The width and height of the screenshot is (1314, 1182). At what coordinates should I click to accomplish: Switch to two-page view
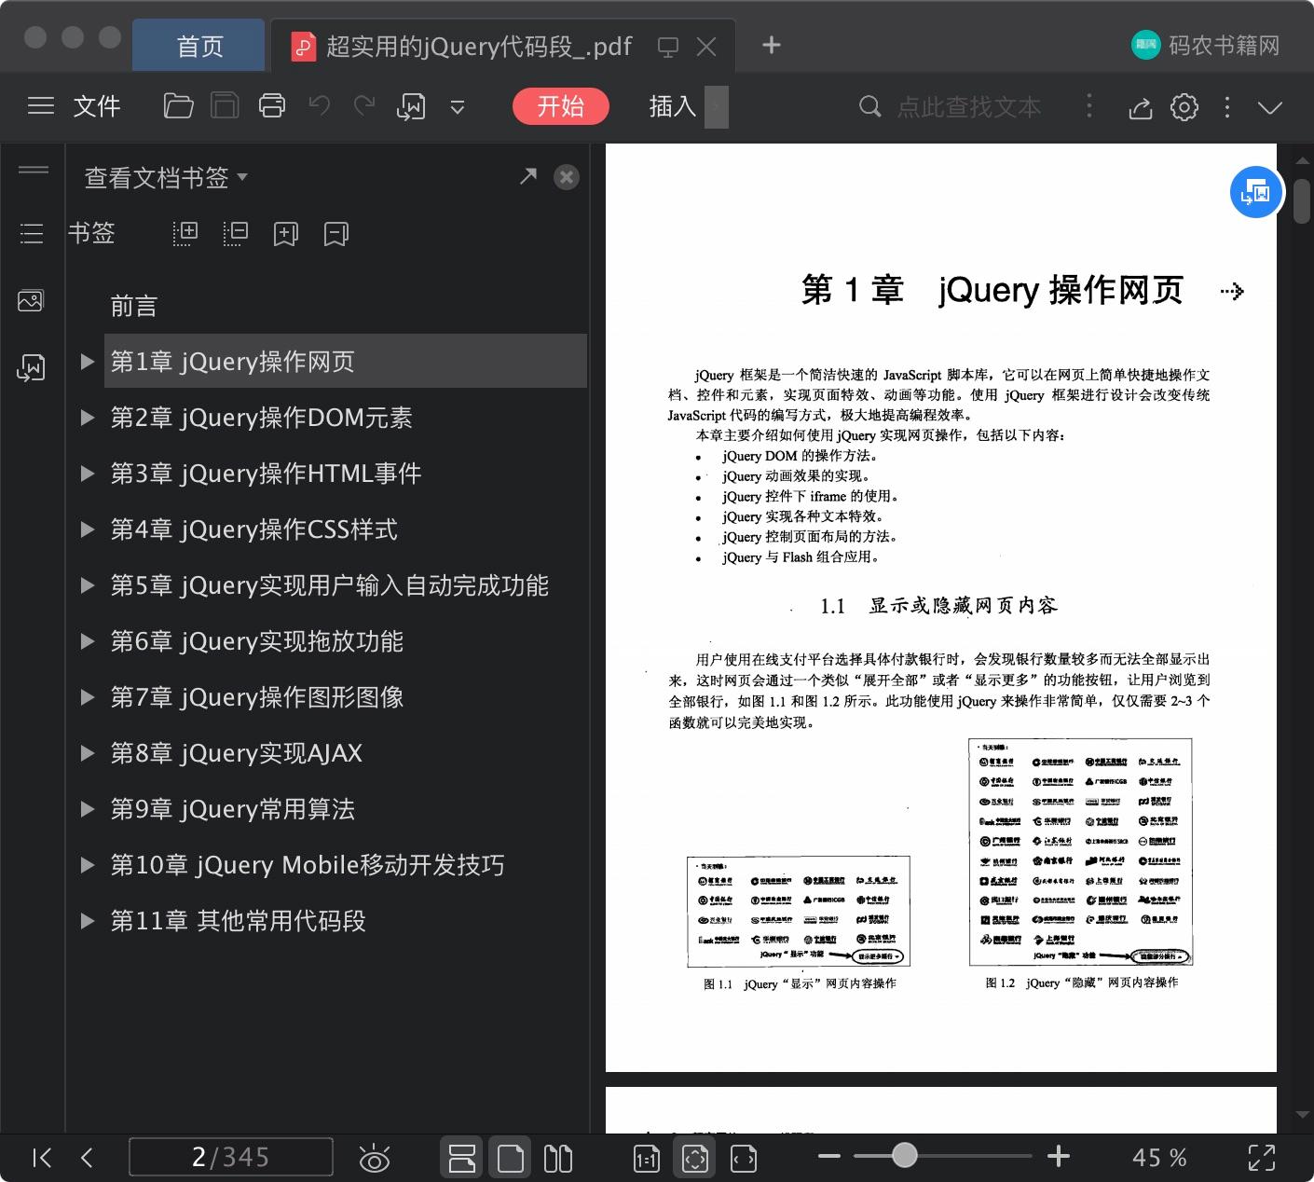pos(557,1158)
